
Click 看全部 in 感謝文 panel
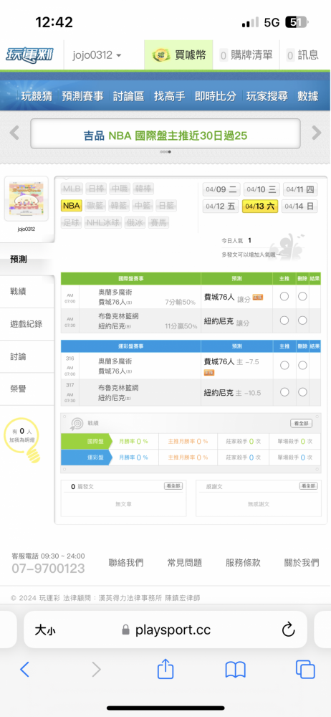coord(309,486)
